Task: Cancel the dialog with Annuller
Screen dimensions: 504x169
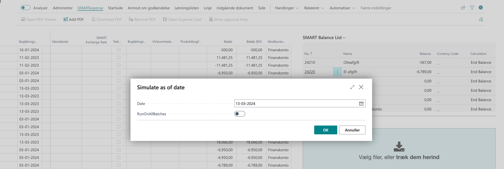Action: 352,130
